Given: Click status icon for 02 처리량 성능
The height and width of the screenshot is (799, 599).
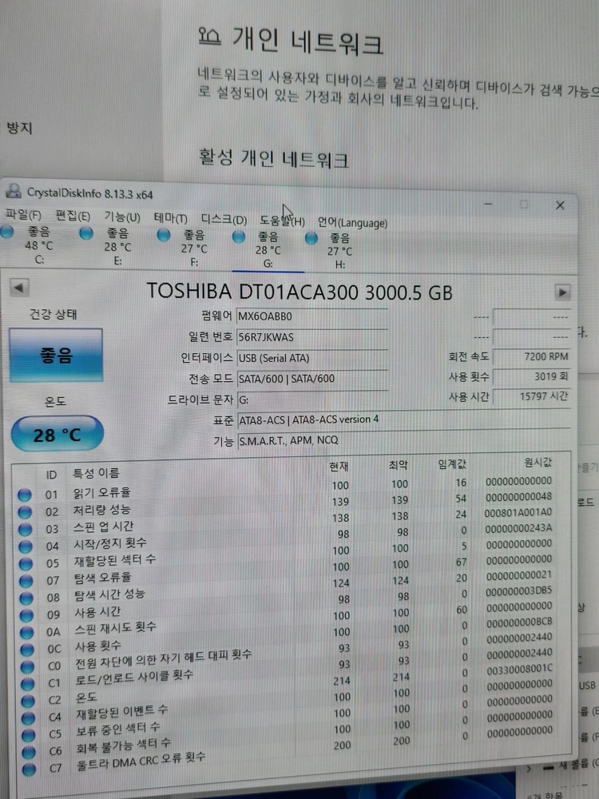Looking at the screenshot, I should 25,512.
